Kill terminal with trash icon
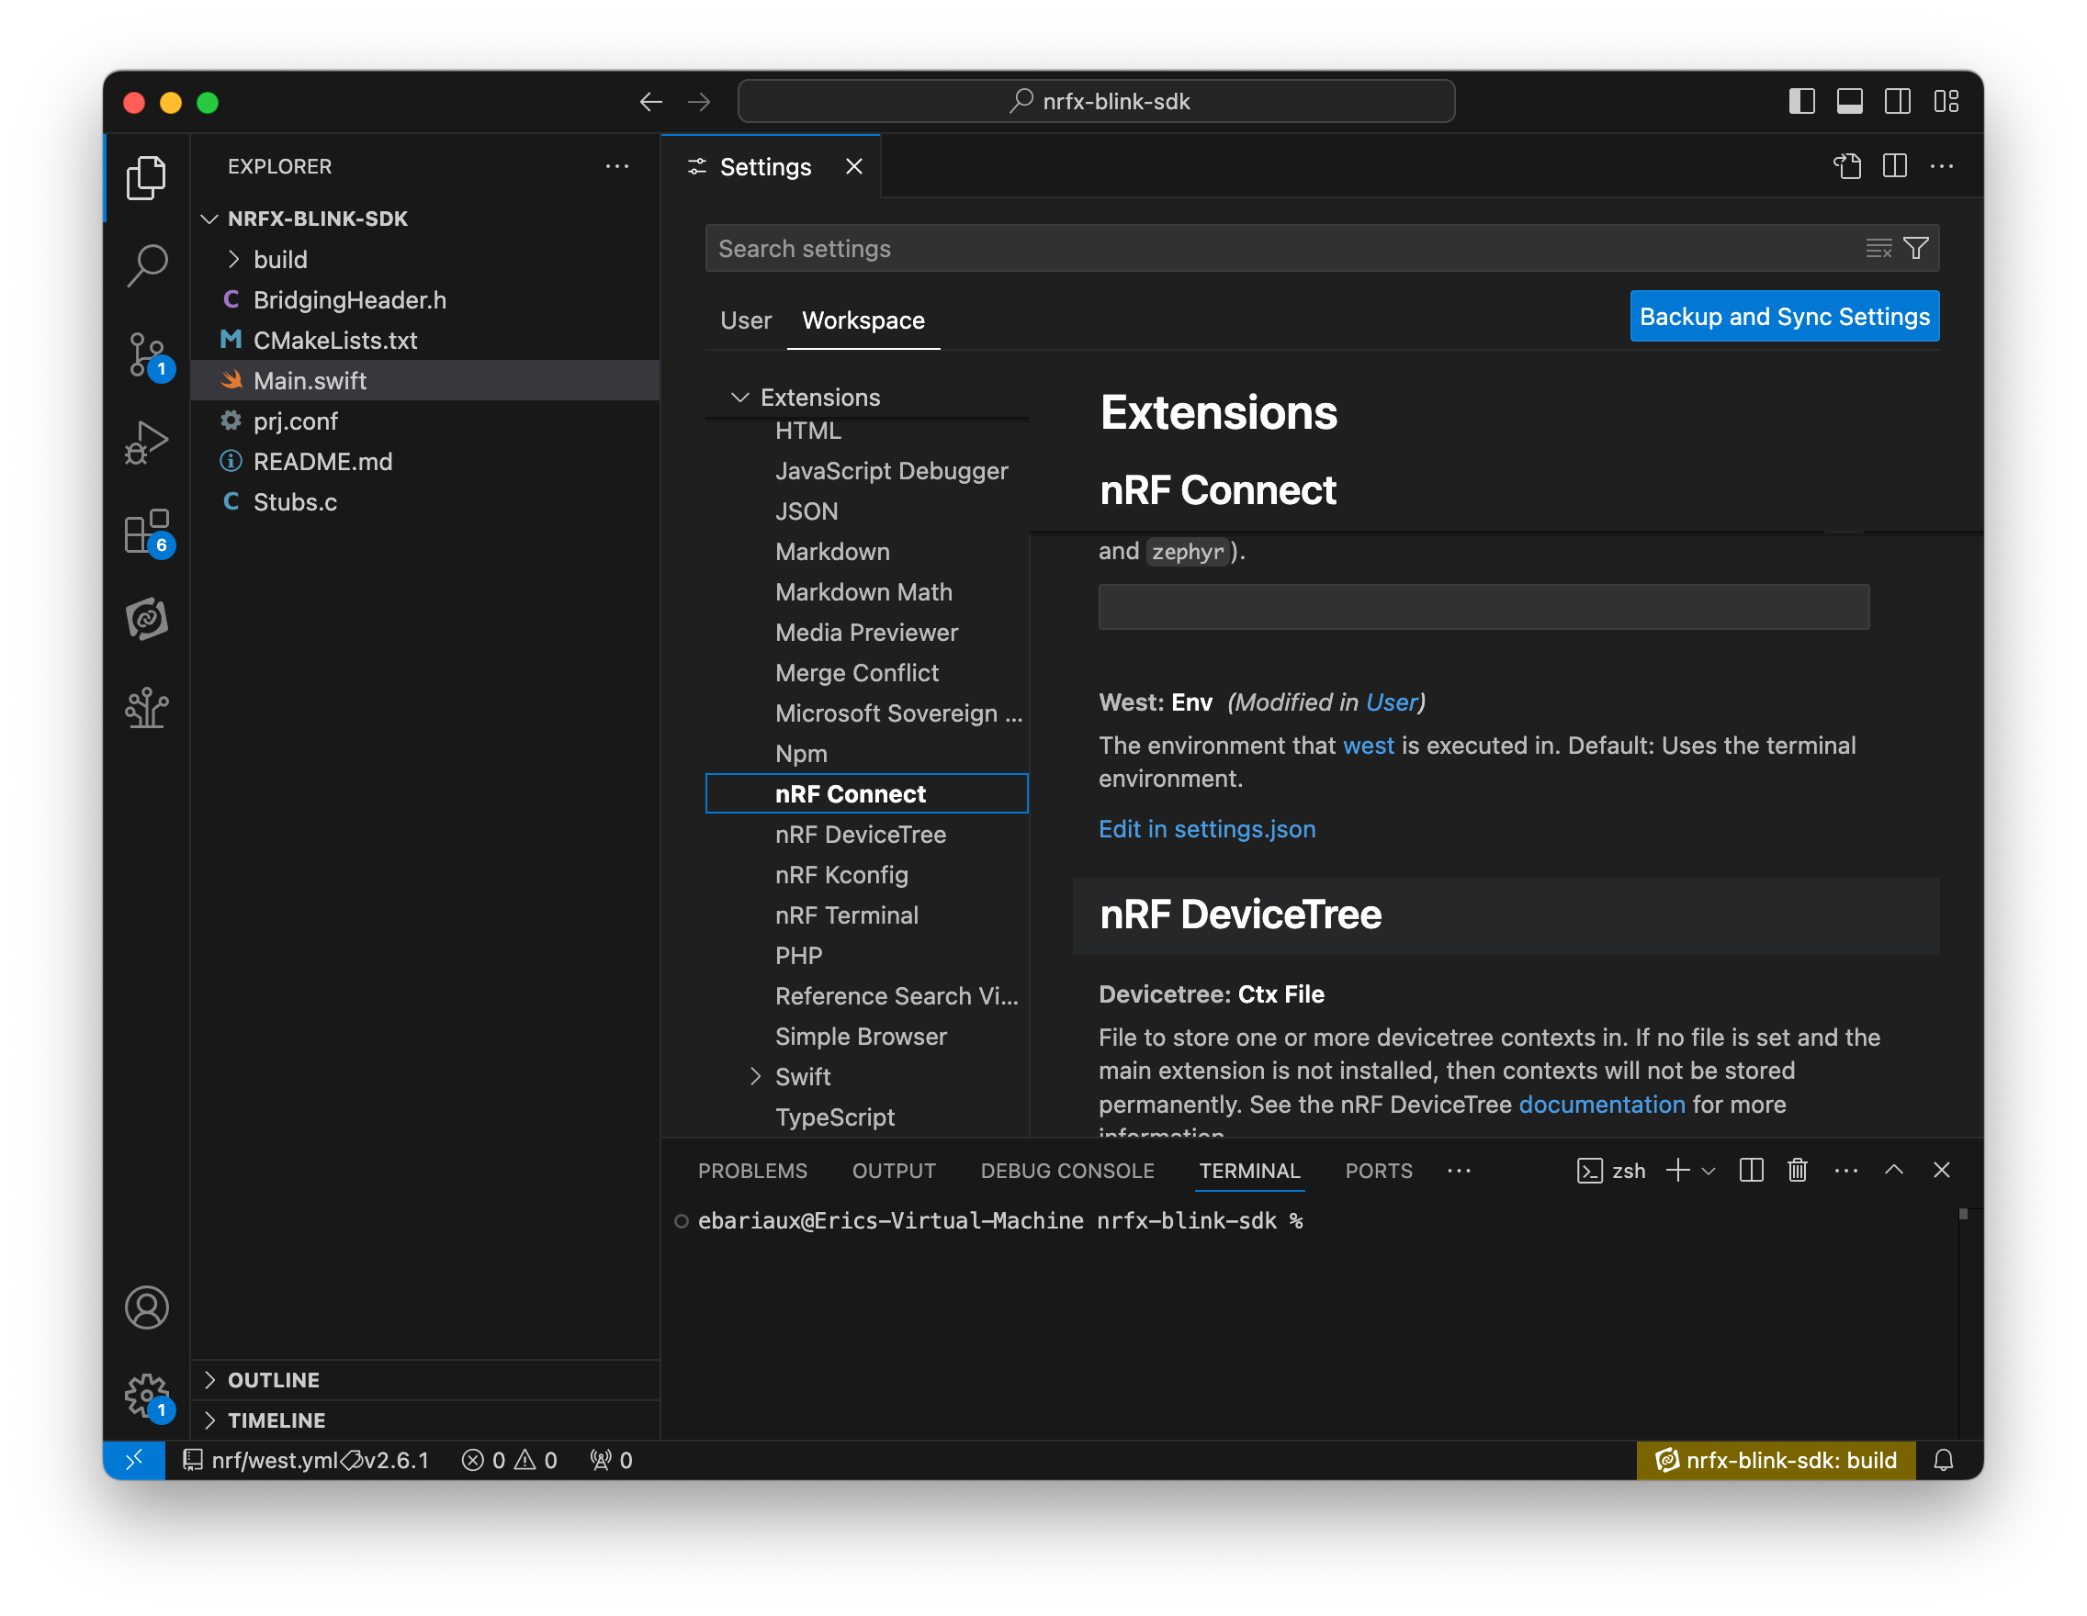This screenshot has height=1616, width=2087. [1797, 1170]
